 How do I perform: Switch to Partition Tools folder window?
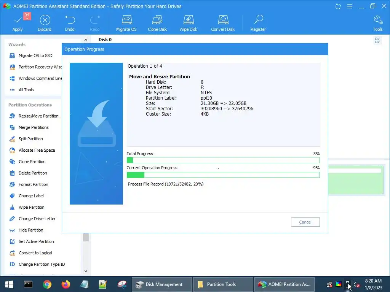223,284
